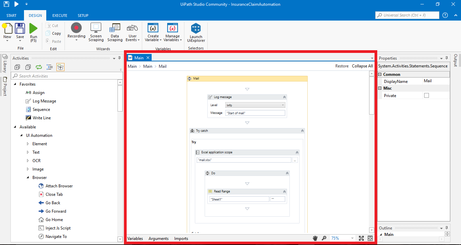The width and height of the screenshot is (461, 245).
Task: Click the "Sheet1" input field
Action: pyautogui.click(x=239, y=199)
